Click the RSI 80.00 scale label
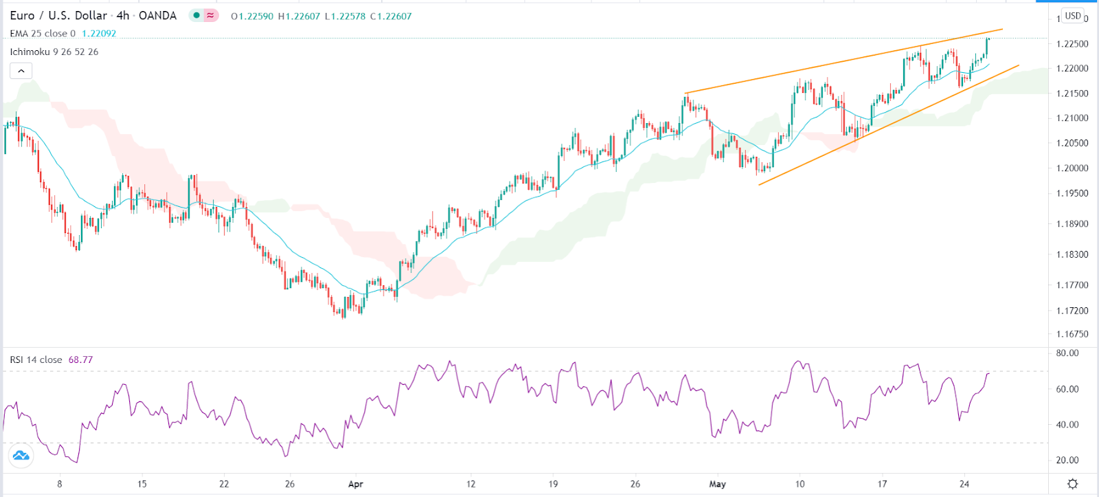The width and height of the screenshot is (1099, 497). click(1067, 353)
